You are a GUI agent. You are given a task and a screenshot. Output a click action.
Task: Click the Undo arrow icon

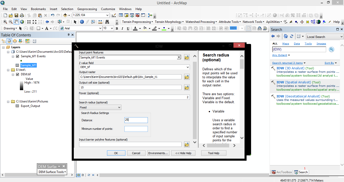click(52, 15)
